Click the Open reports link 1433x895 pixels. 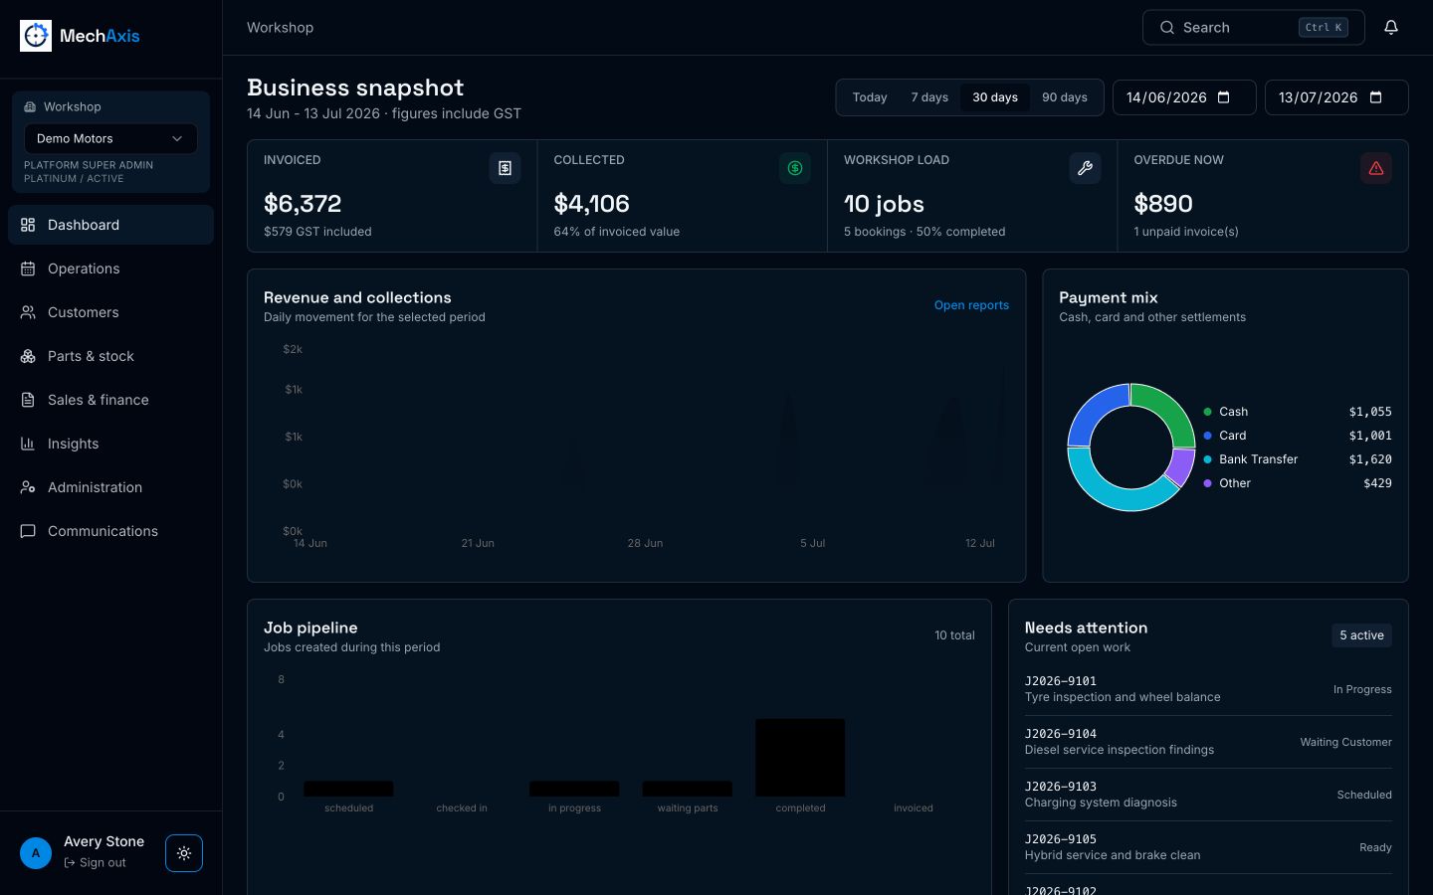971,305
